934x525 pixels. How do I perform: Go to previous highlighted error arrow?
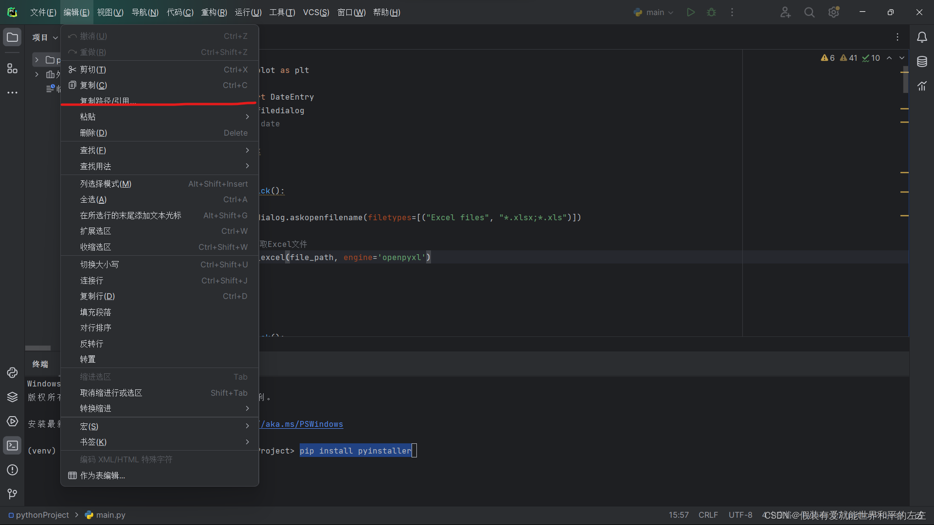(x=889, y=58)
